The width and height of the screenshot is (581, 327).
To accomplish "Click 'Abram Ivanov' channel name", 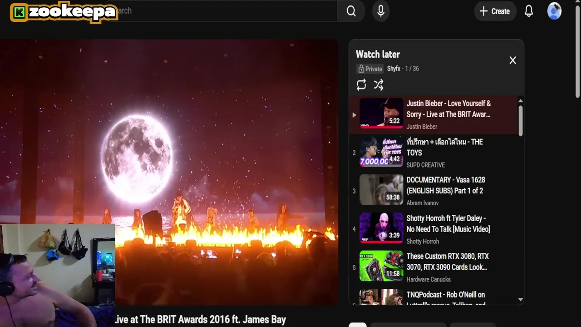I will click(x=423, y=203).
